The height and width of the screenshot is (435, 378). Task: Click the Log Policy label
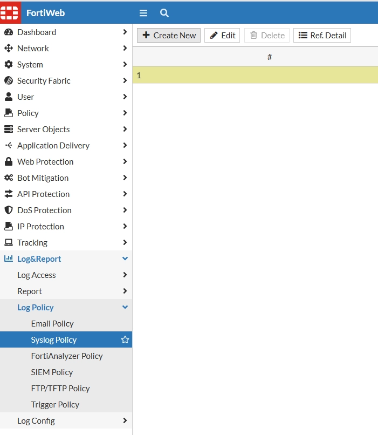click(x=36, y=308)
